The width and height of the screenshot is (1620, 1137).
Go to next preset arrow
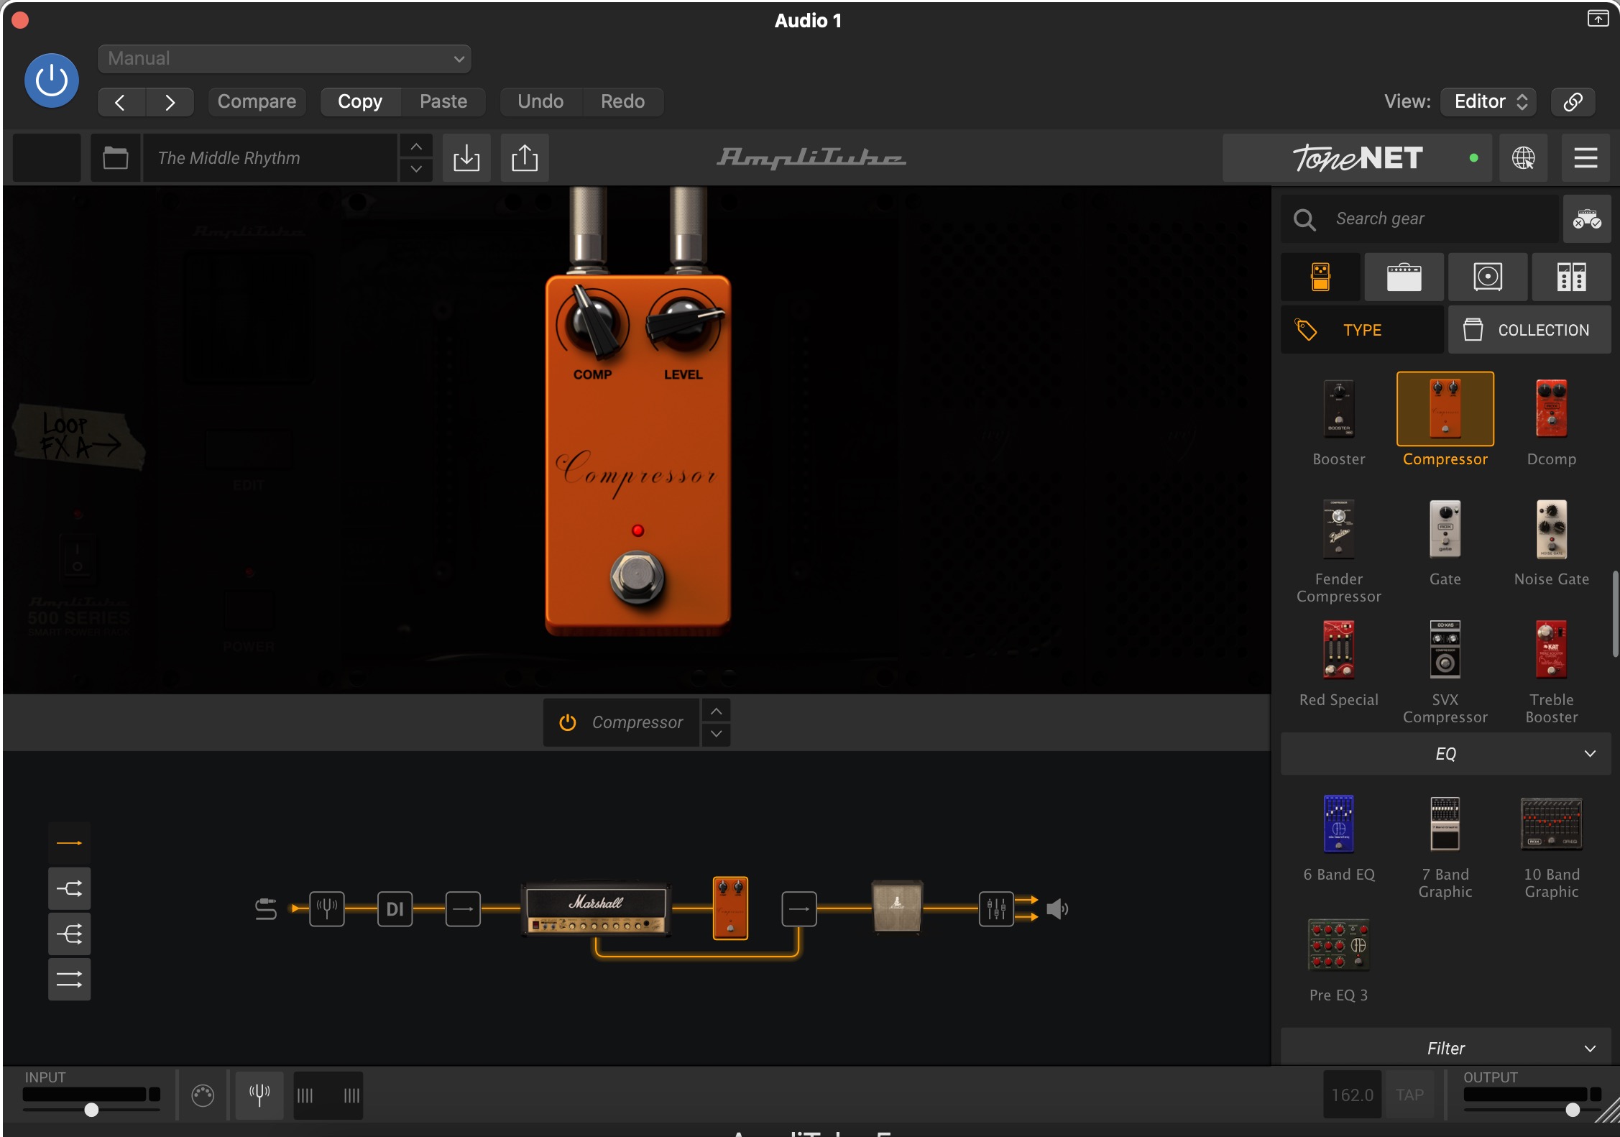[x=170, y=102]
